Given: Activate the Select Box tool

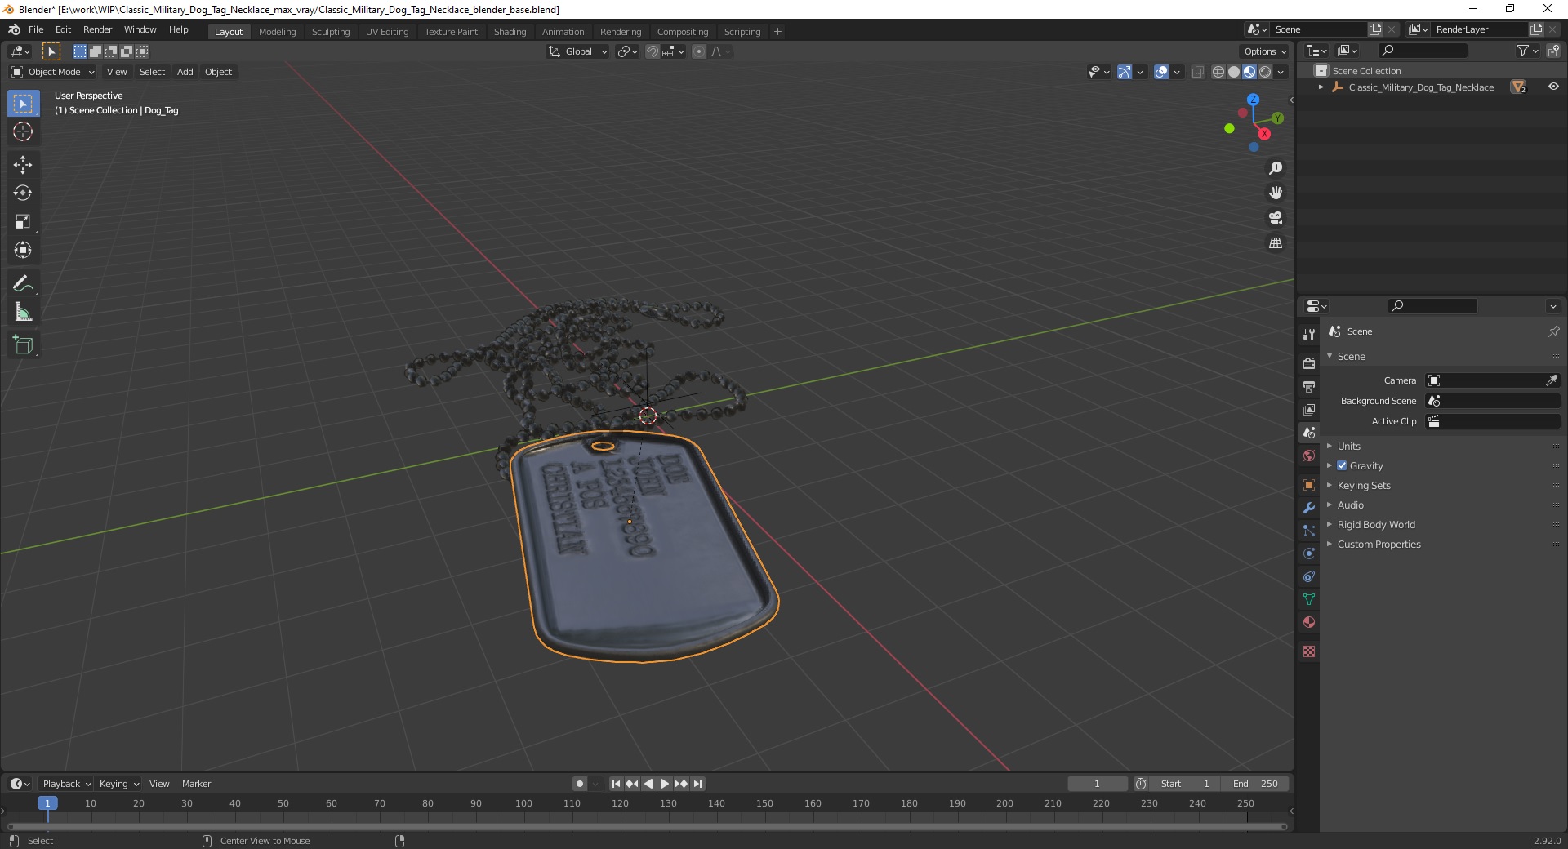Looking at the screenshot, I should click(23, 104).
